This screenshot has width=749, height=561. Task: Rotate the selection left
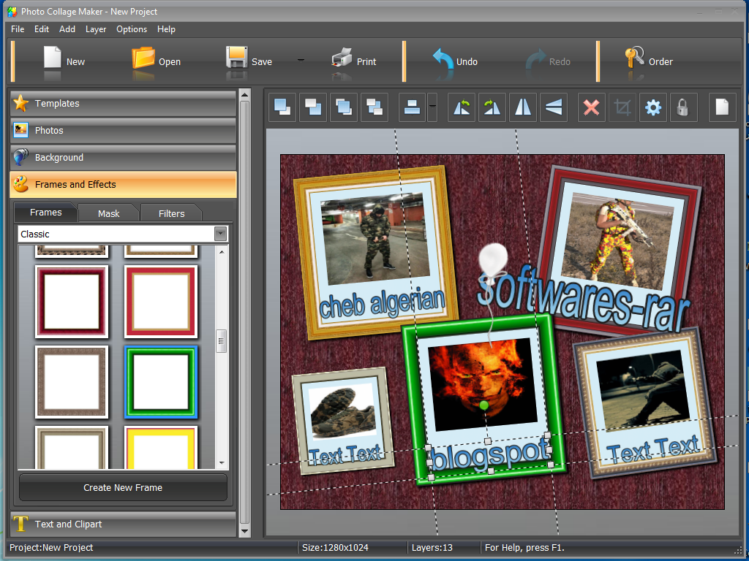[462, 107]
